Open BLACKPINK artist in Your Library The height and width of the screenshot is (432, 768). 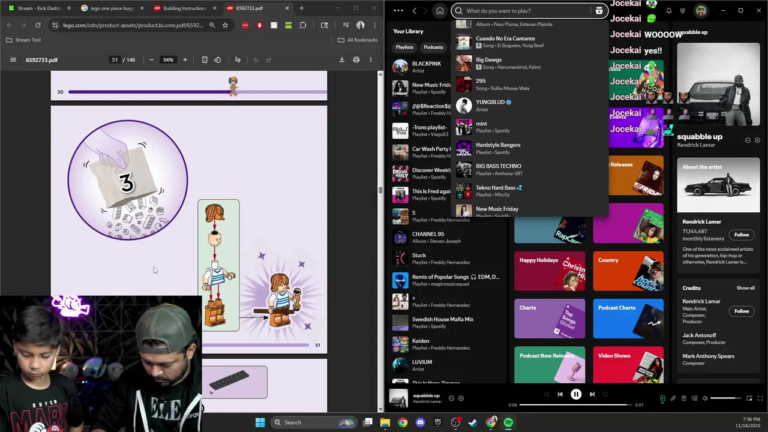coord(447,67)
